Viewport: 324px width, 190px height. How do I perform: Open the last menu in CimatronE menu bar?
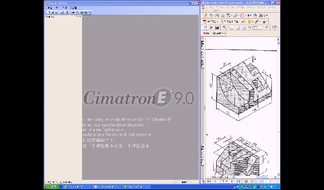click(x=73, y=8)
